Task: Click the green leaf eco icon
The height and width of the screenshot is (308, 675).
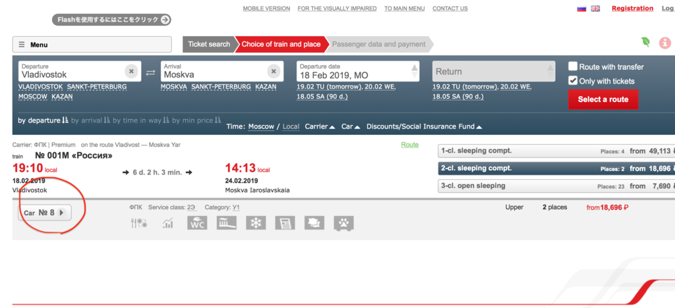Action: (x=645, y=41)
